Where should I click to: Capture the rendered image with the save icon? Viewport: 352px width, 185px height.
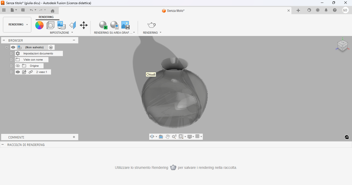(125, 25)
